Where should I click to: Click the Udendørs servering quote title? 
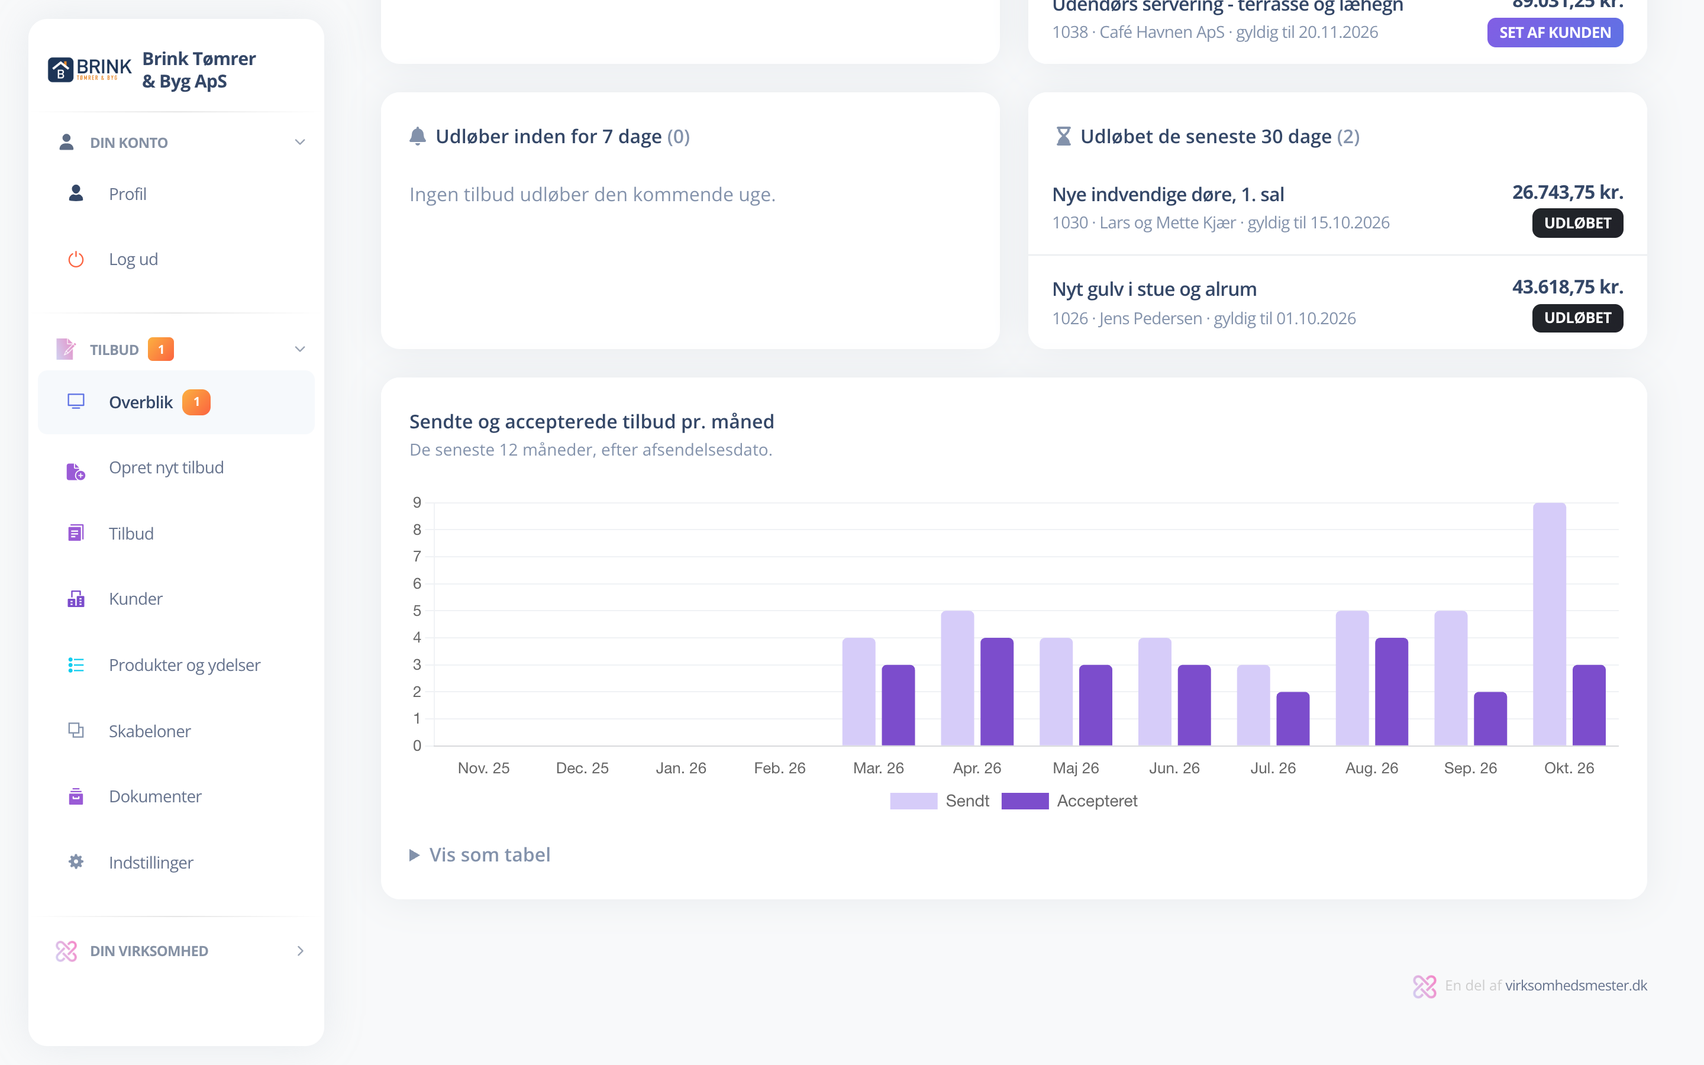[1227, 7]
